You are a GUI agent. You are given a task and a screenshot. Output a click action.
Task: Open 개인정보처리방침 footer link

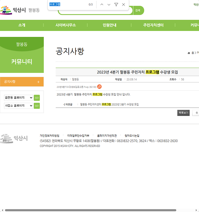(49, 136)
